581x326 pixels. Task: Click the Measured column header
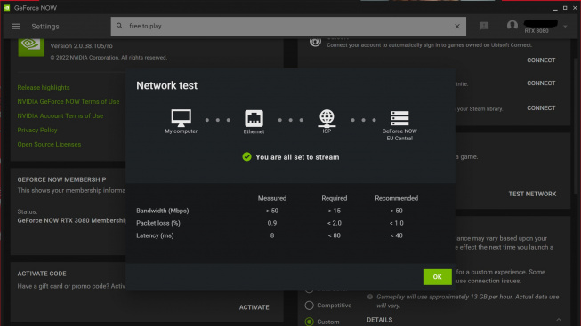(x=272, y=198)
